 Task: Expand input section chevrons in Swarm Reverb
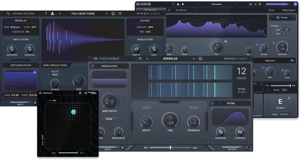click(x=35, y=103)
